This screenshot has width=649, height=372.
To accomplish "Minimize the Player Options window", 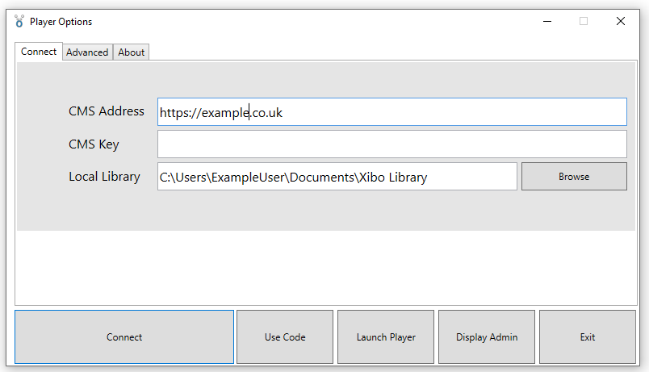I will [x=546, y=22].
